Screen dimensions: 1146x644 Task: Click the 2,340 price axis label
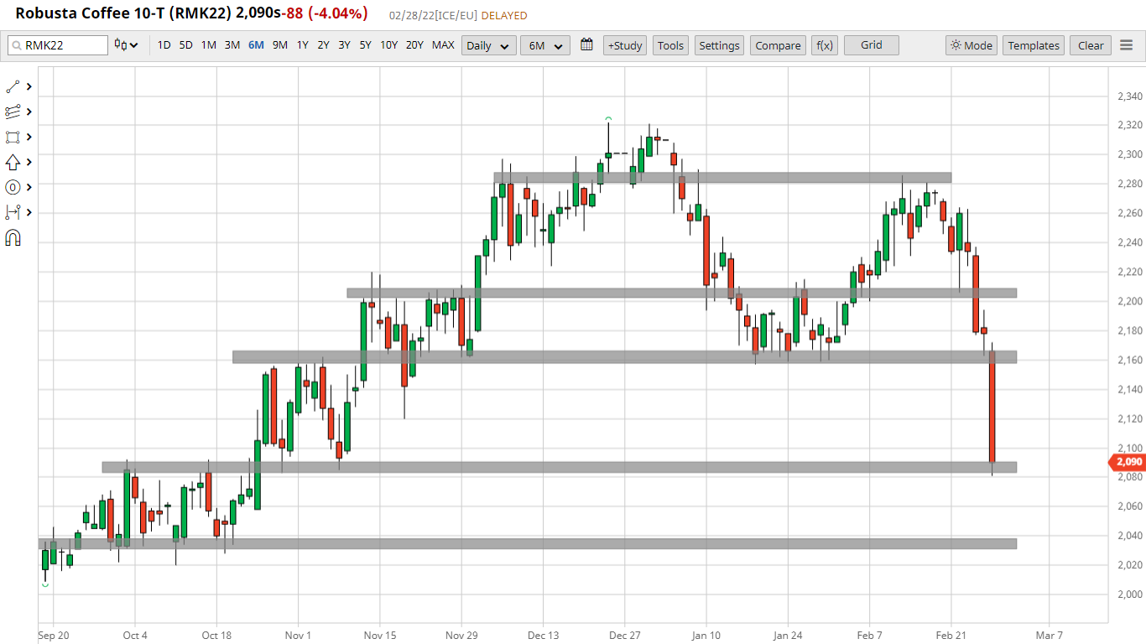pos(1130,96)
